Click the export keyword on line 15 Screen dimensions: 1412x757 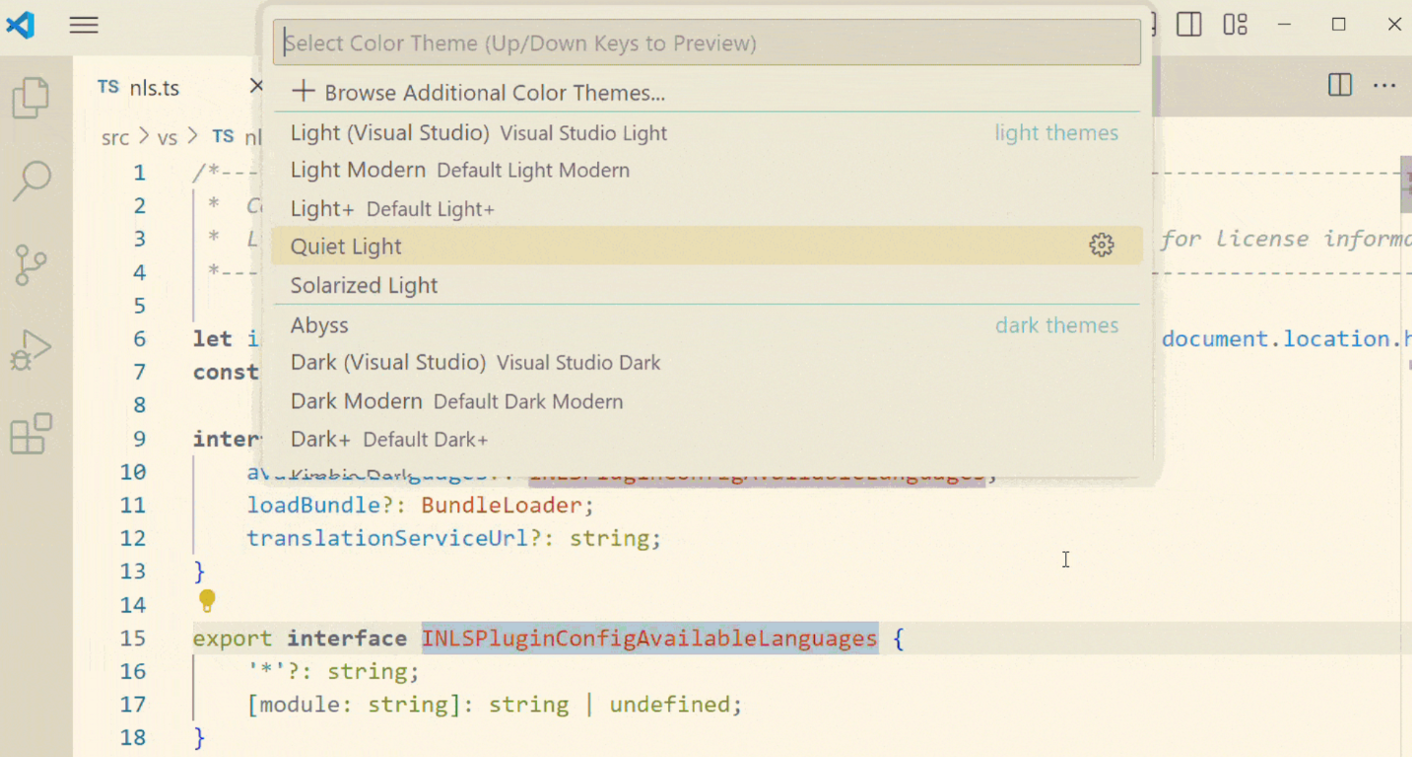coord(233,638)
